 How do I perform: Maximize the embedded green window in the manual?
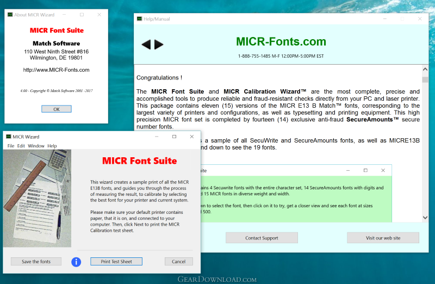pos(365,170)
